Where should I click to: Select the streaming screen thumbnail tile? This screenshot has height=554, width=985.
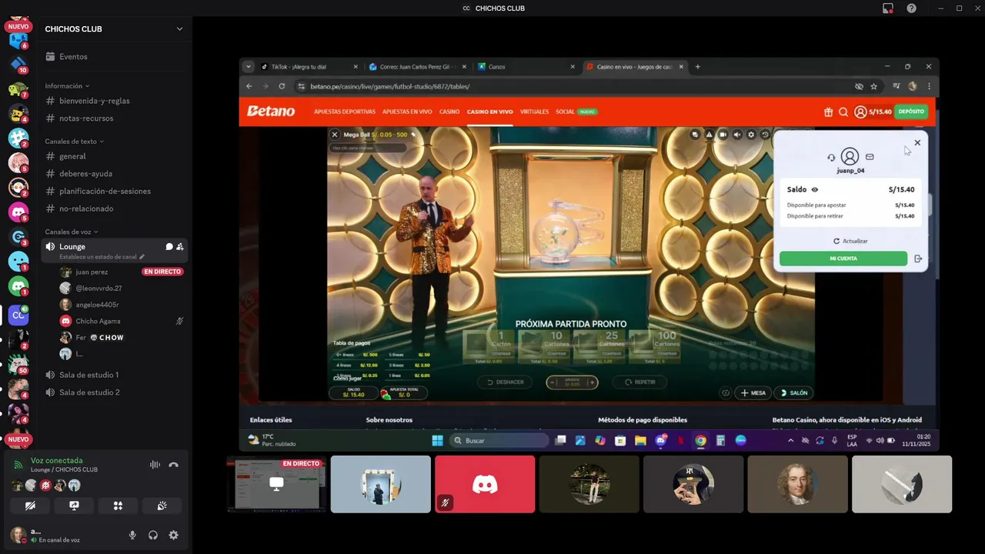[x=276, y=484]
